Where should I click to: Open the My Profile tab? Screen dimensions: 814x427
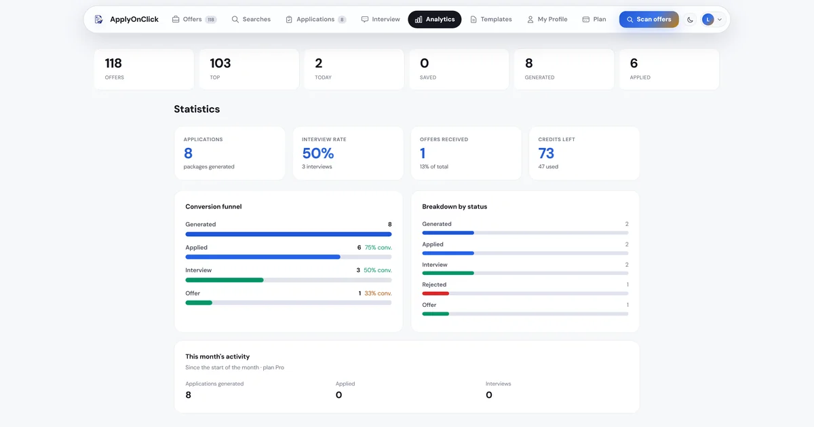point(547,20)
